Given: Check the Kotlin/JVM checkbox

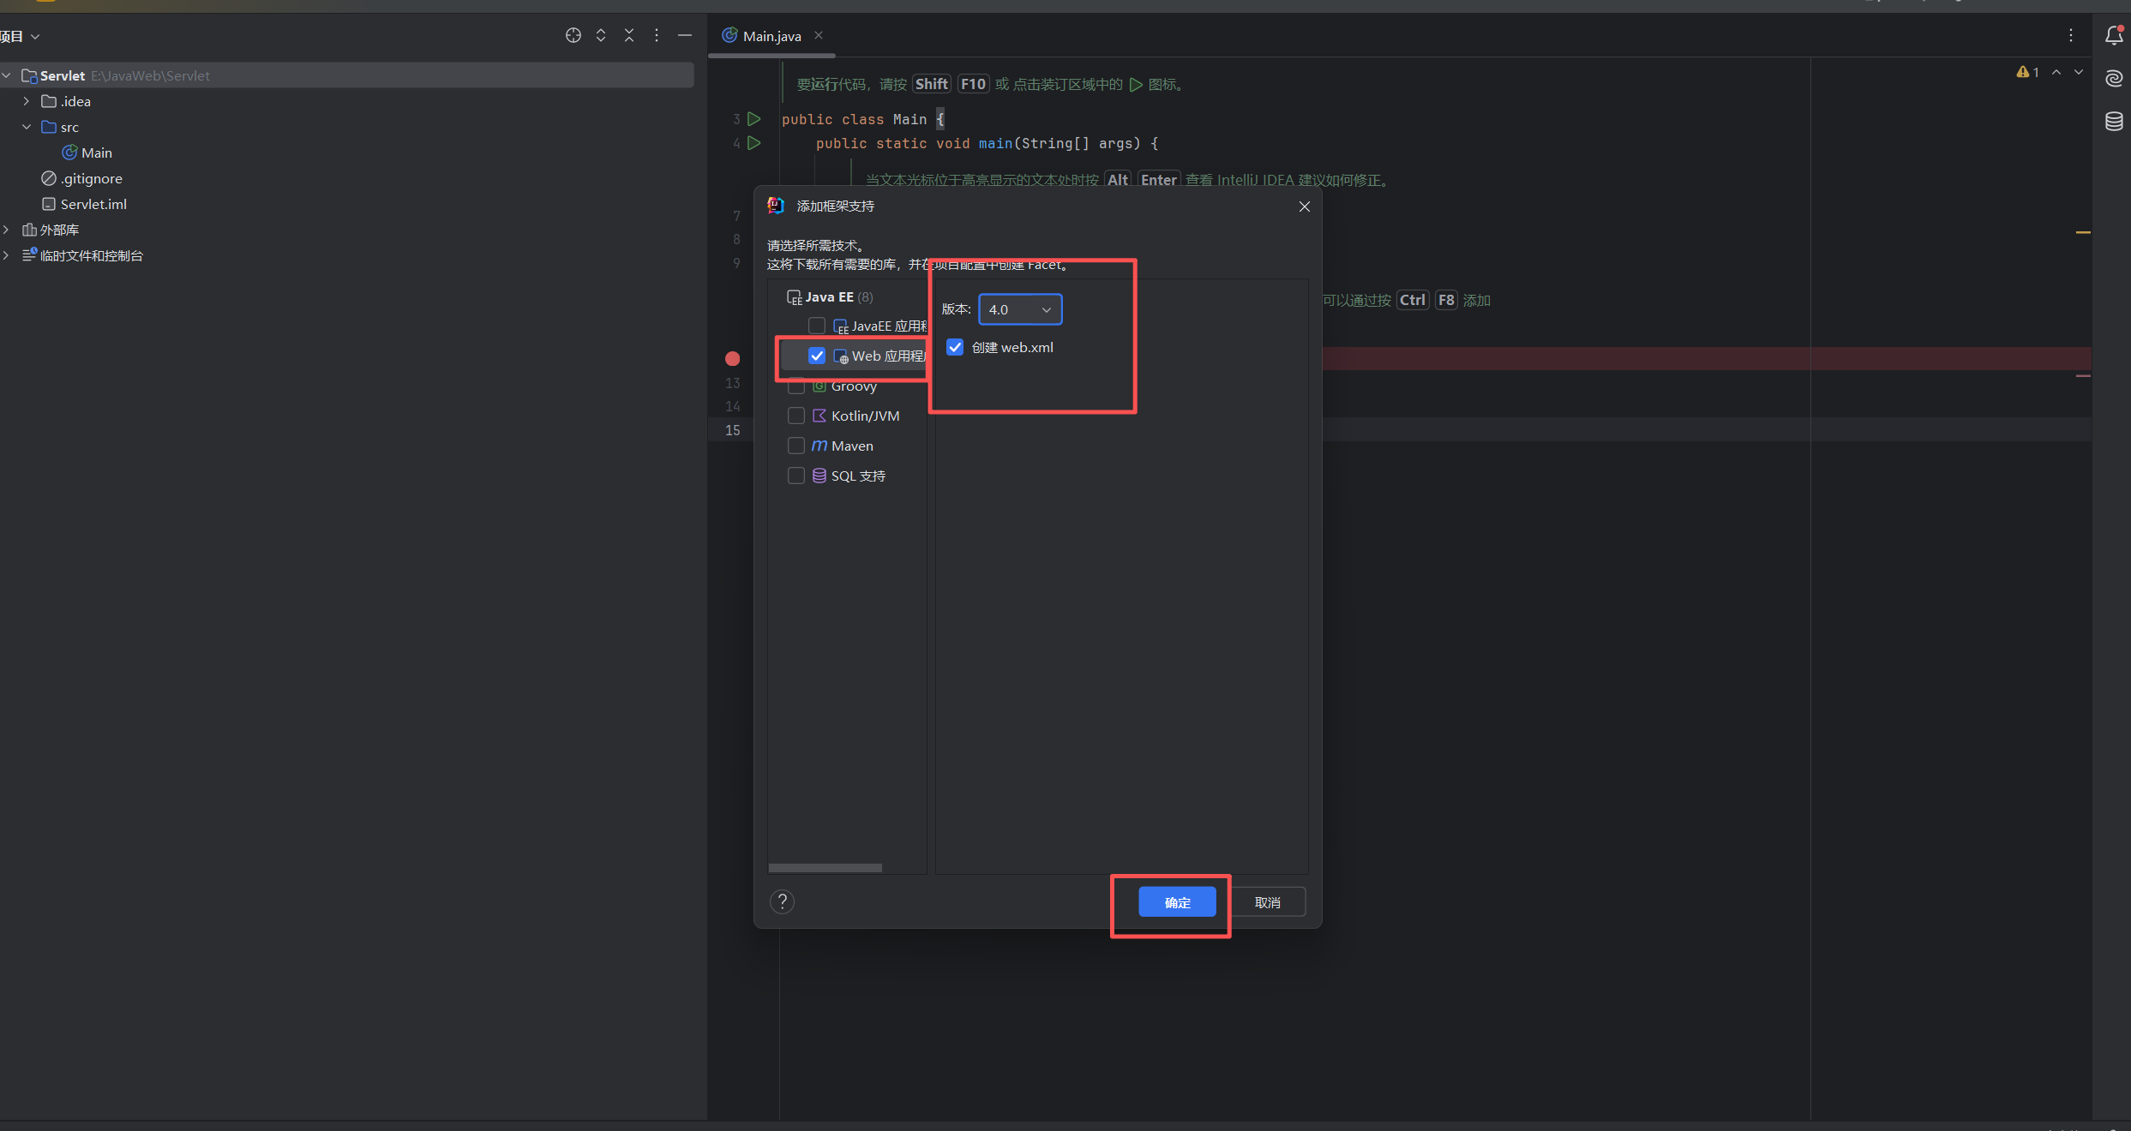Looking at the screenshot, I should (x=795, y=416).
